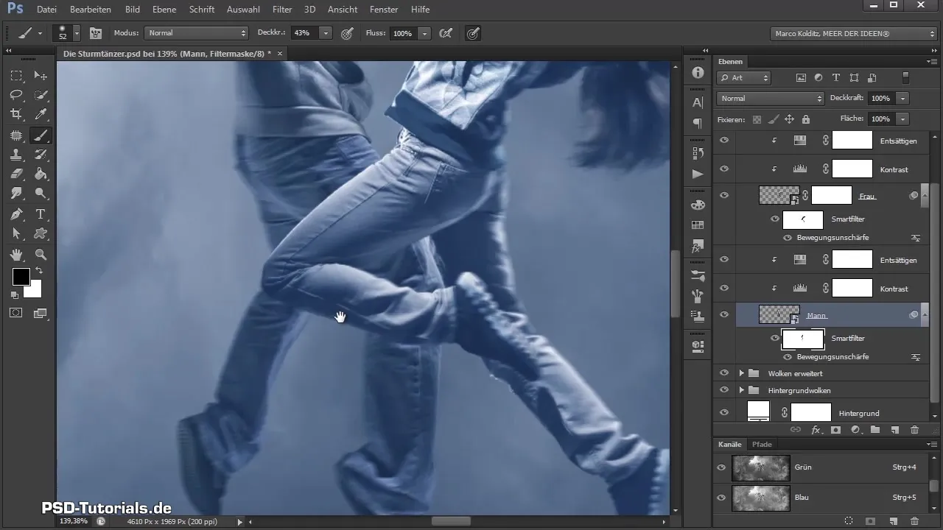Open the workspace switcher dropdown
This screenshot has height=530, width=943.
click(x=854, y=33)
